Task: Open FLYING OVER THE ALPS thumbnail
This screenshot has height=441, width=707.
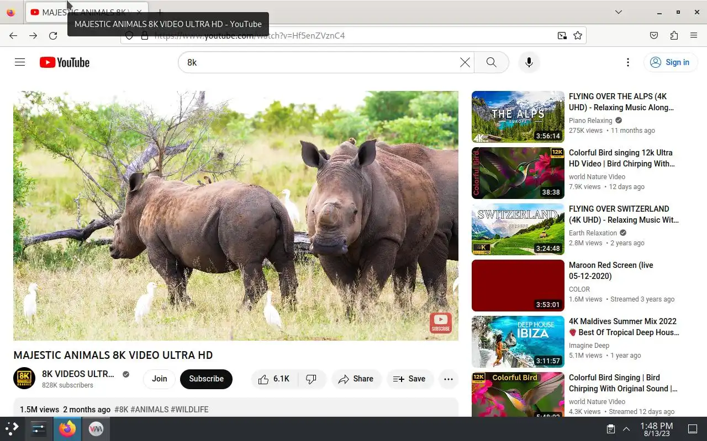Action: point(518,117)
